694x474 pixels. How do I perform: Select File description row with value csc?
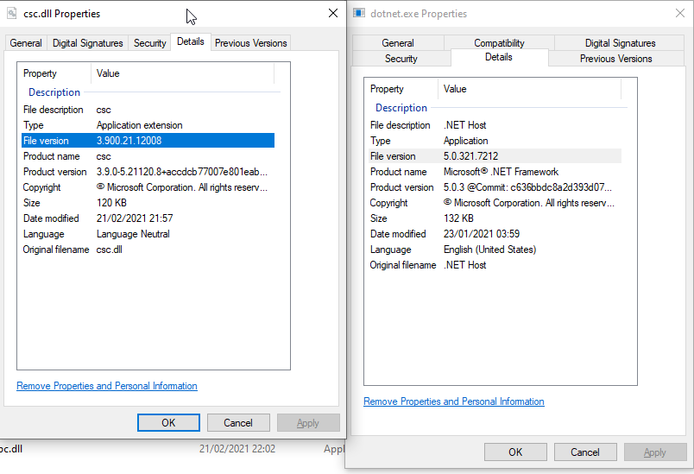[148, 110]
